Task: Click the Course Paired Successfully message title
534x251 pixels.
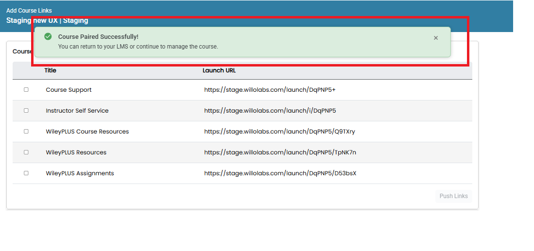Action: (x=99, y=37)
